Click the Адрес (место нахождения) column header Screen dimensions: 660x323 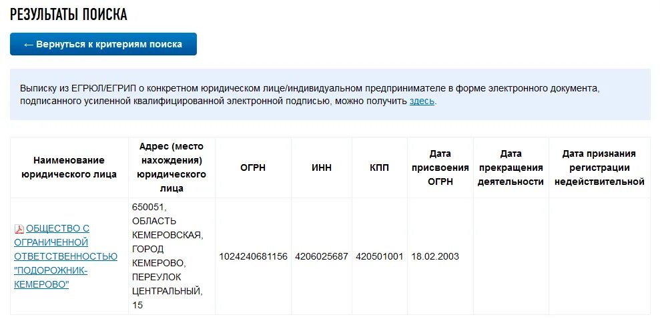[x=172, y=167]
